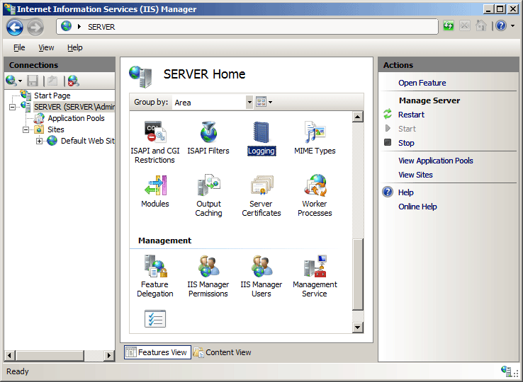Click the SERVER address bar field

tap(247, 27)
